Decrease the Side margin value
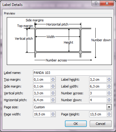 tap(53, 88)
